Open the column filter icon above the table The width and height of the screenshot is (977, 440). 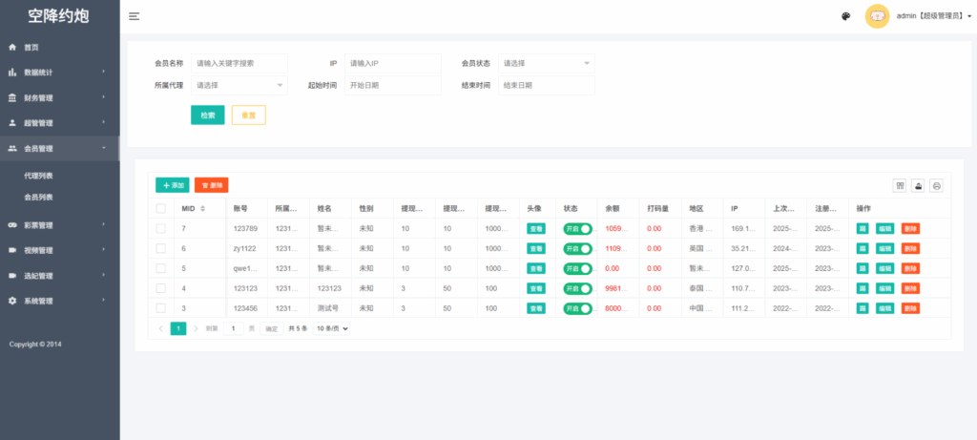[899, 185]
